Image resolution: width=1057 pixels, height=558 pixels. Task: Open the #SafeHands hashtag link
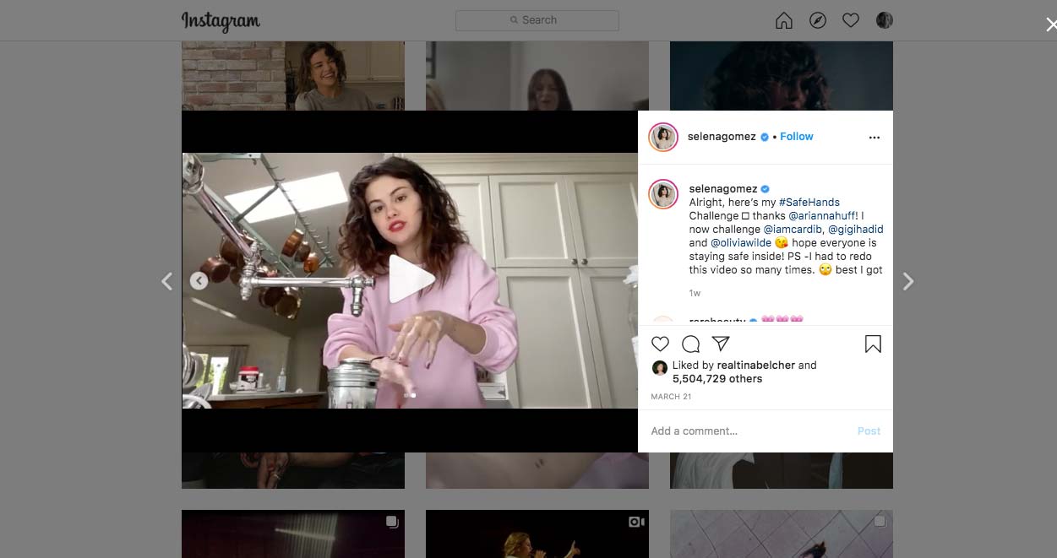809,203
